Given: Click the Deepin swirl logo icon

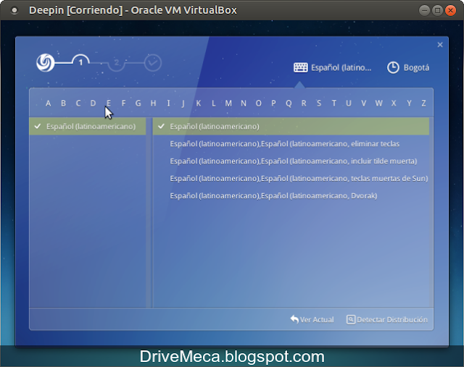Looking at the screenshot, I should point(45,63).
